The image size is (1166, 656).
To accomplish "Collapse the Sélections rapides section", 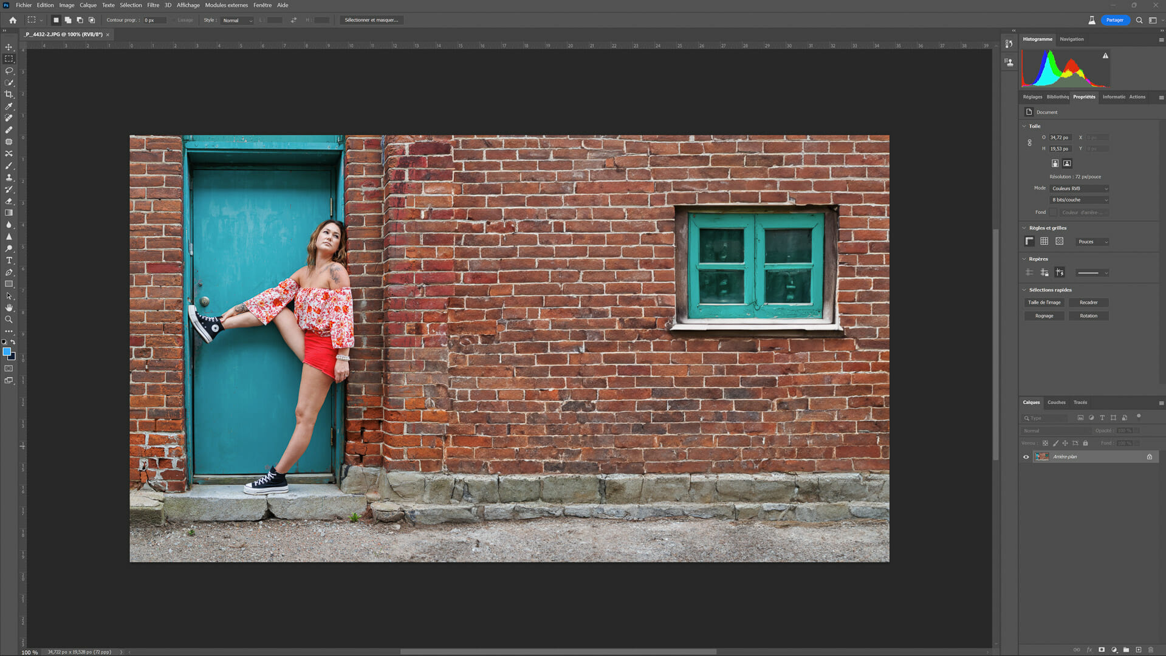I will [1024, 290].
